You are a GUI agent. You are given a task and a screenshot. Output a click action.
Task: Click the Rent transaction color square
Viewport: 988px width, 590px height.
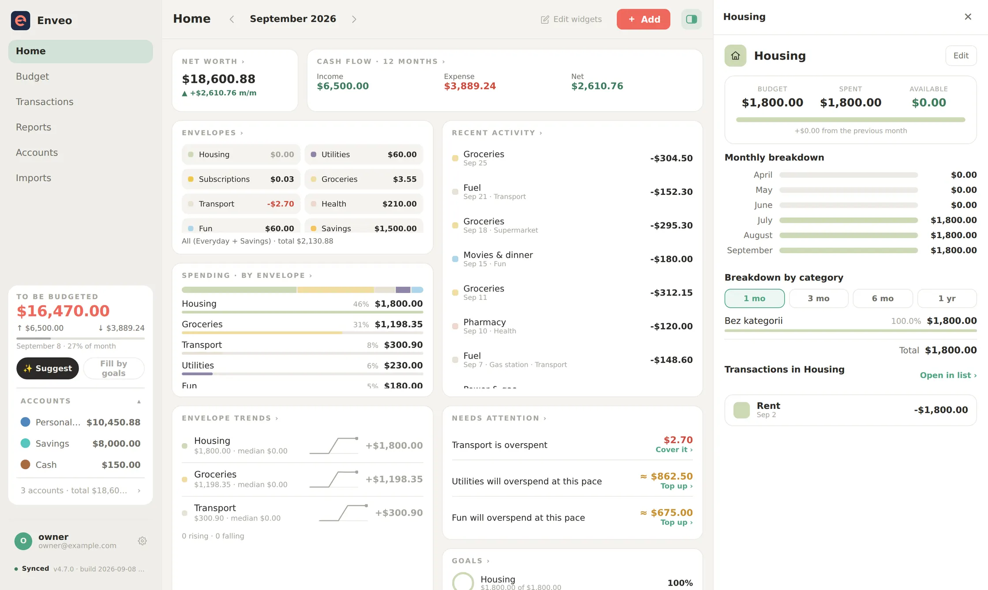pyautogui.click(x=741, y=410)
